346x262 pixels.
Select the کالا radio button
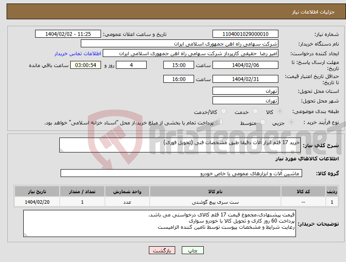coord(280,111)
